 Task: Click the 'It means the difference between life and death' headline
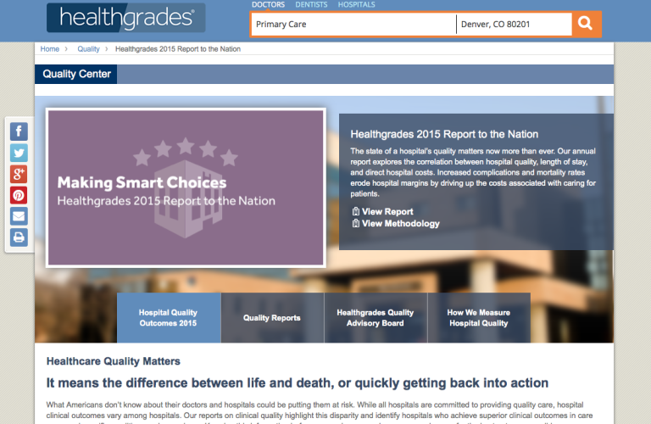click(x=298, y=383)
